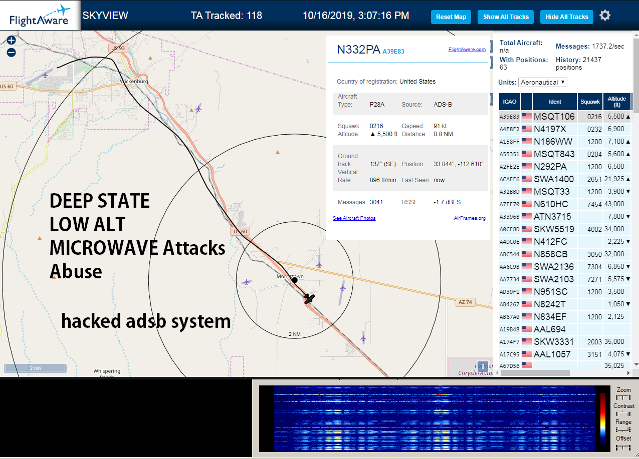The image size is (639, 459).
Task: Adjust the Range slider on the waterfall panel
Action: pyautogui.click(x=623, y=430)
